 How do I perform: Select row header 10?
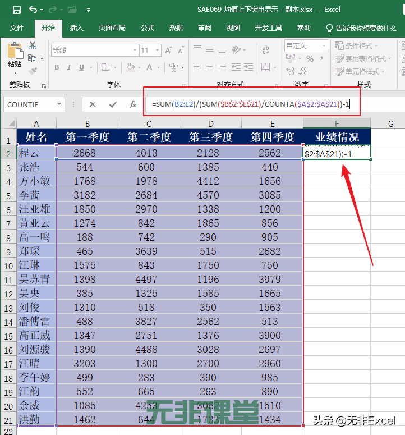(8, 266)
